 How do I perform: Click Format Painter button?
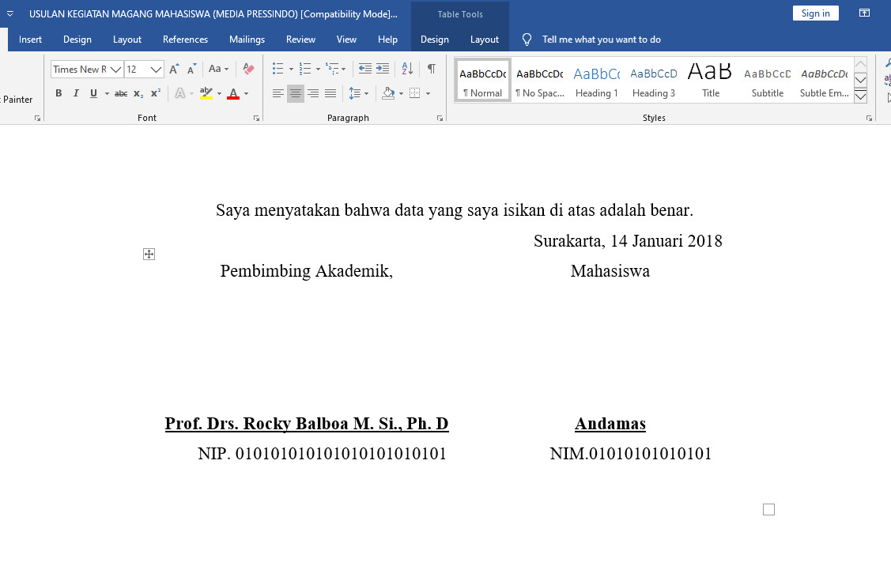point(17,100)
